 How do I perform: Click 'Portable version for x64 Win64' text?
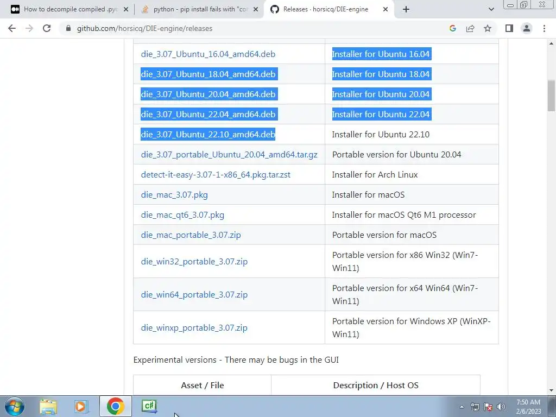point(405,295)
